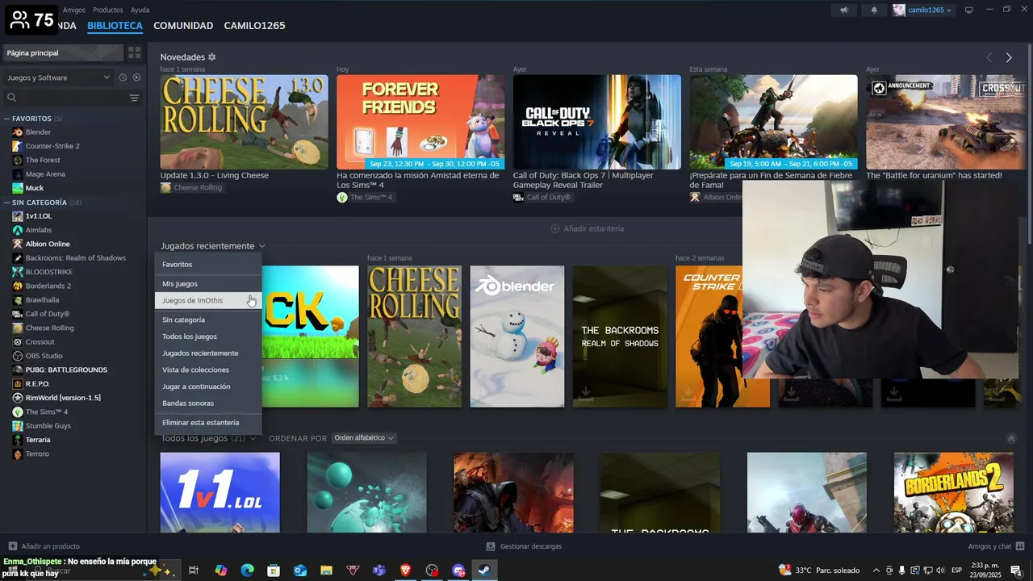Open the Ayuda menu

click(x=140, y=10)
